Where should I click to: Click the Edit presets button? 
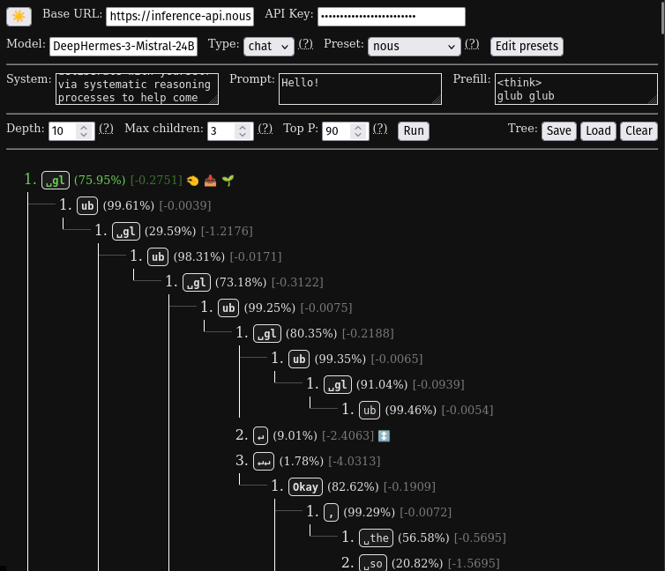pos(527,46)
